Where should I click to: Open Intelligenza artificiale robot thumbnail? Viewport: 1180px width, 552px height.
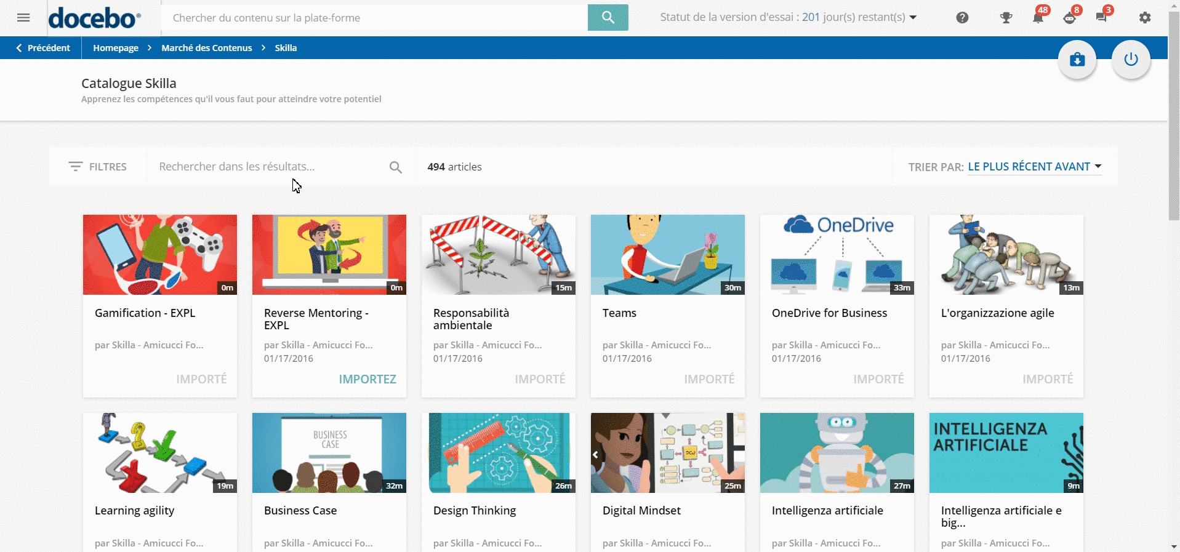[x=837, y=453]
